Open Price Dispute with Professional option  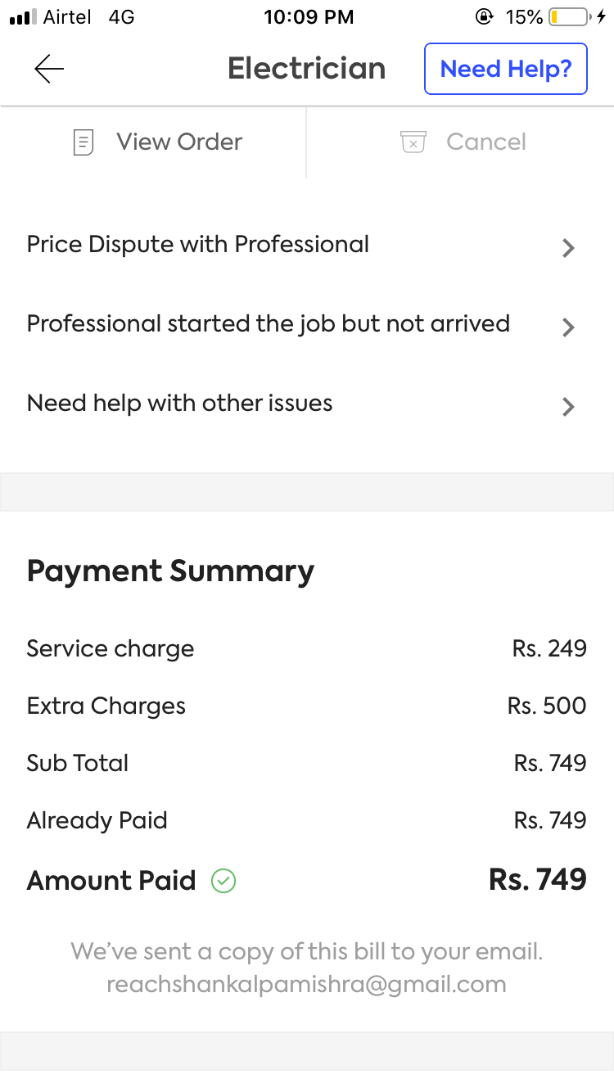[x=198, y=245]
